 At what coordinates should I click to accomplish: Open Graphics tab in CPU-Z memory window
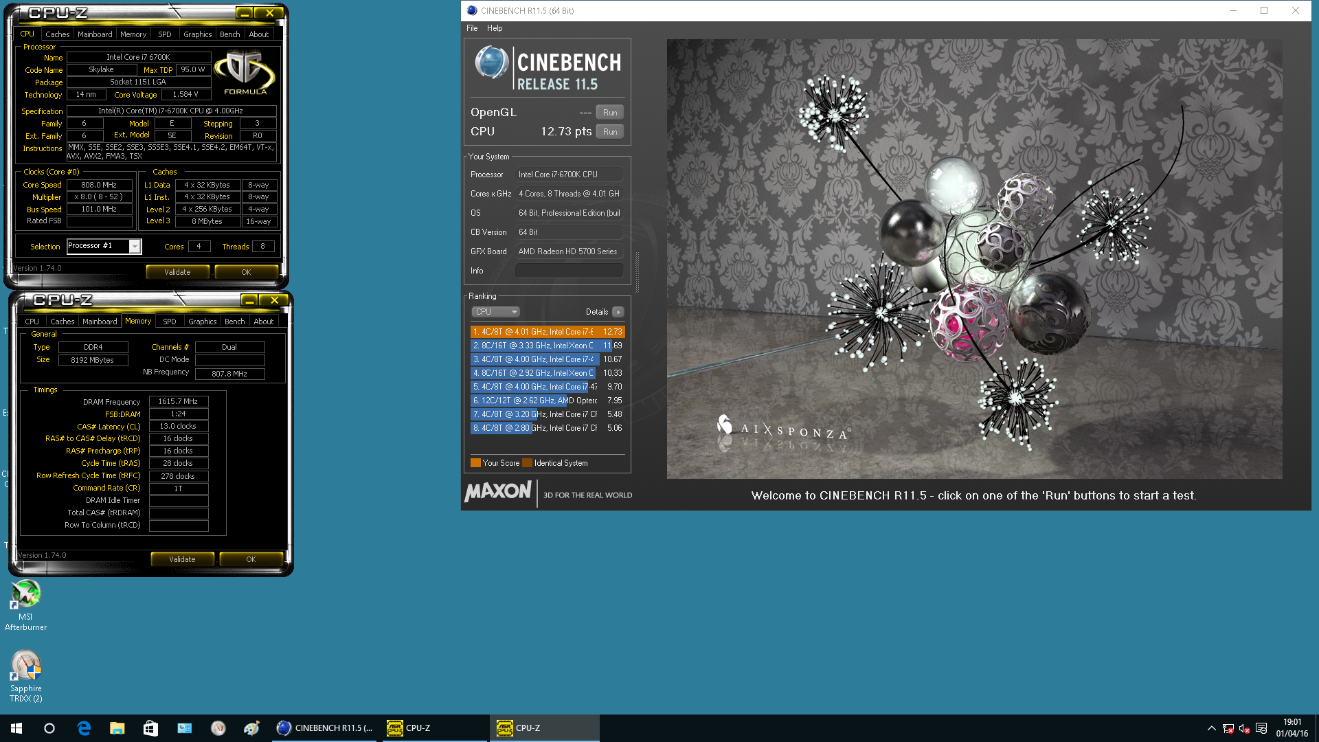(203, 321)
